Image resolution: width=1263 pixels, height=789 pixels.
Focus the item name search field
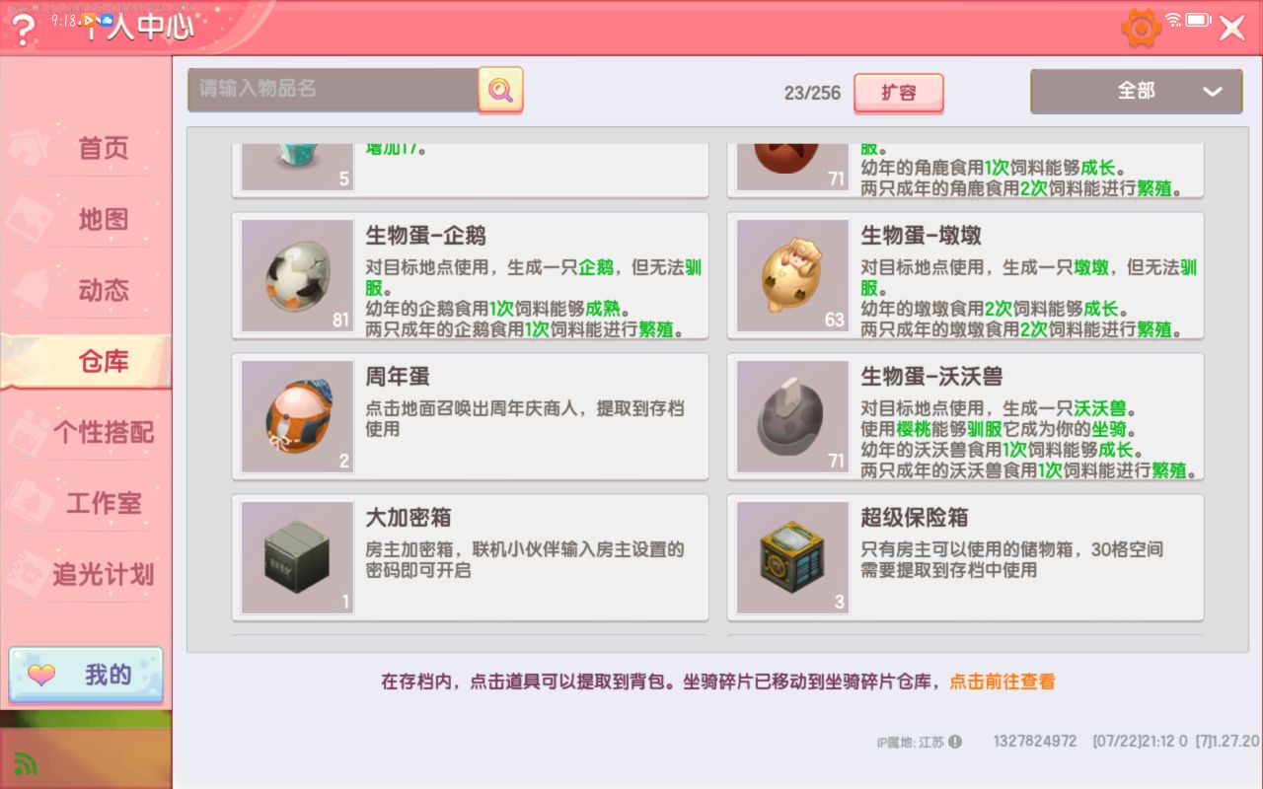point(334,90)
